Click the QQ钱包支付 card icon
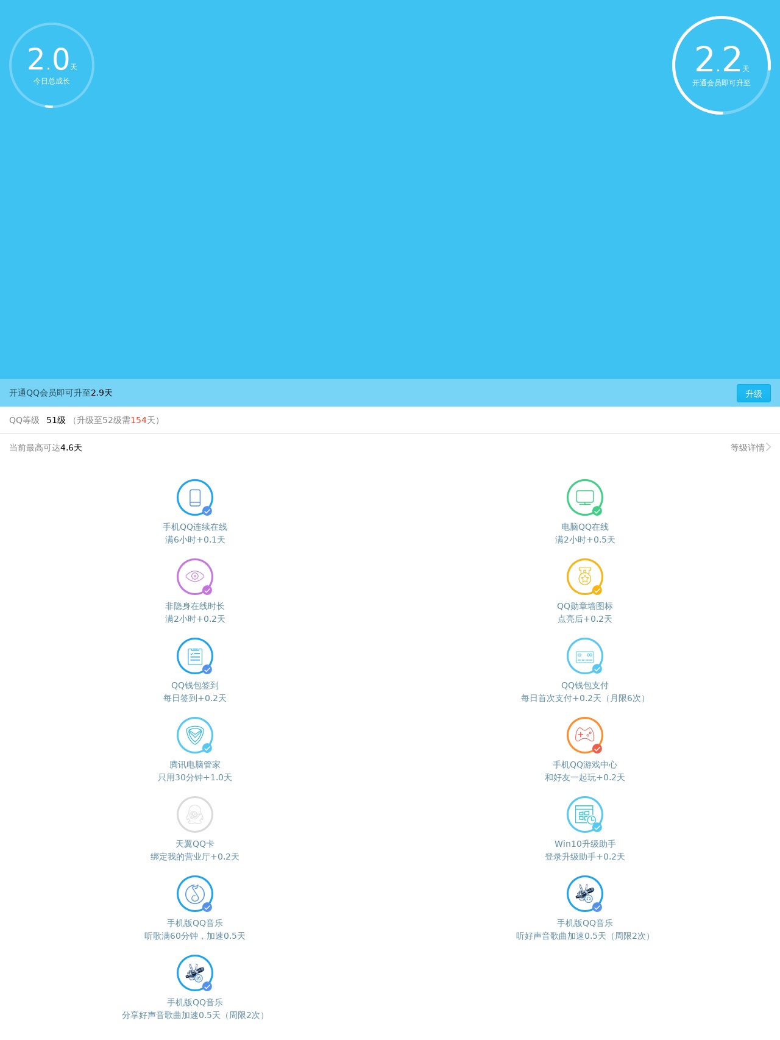The height and width of the screenshot is (1040, 780). click(585, 656)
